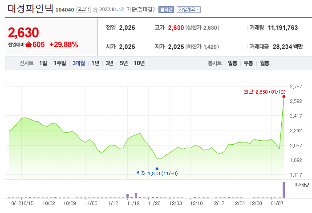Select the 3개월 line chart tab
Screen dimensions: 312x213
point(79,63)
